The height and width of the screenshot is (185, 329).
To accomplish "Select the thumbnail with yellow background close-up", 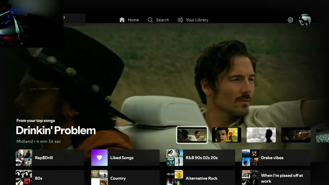I will click(227, 135).
